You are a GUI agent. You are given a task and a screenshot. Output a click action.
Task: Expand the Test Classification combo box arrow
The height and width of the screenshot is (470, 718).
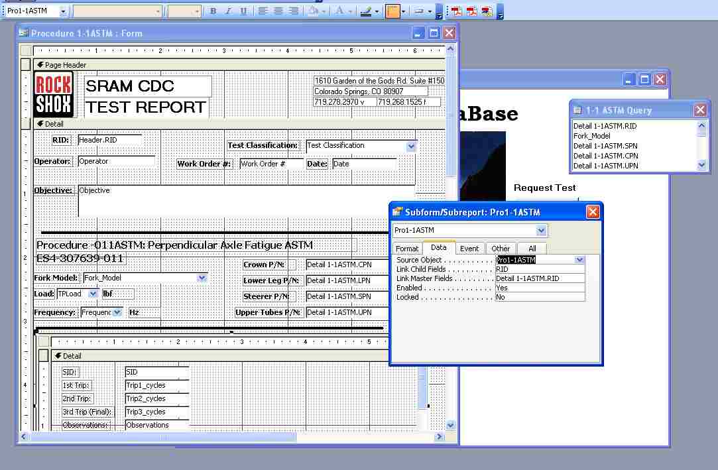(x=411, y=146)
